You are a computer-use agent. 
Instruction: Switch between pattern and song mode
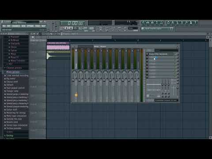tap(62, 28)
